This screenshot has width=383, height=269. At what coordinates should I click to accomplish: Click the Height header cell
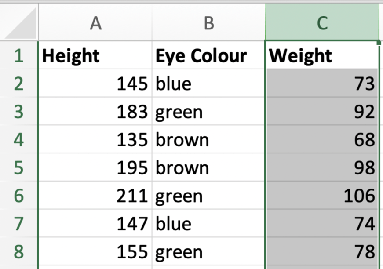coord(95,55)
